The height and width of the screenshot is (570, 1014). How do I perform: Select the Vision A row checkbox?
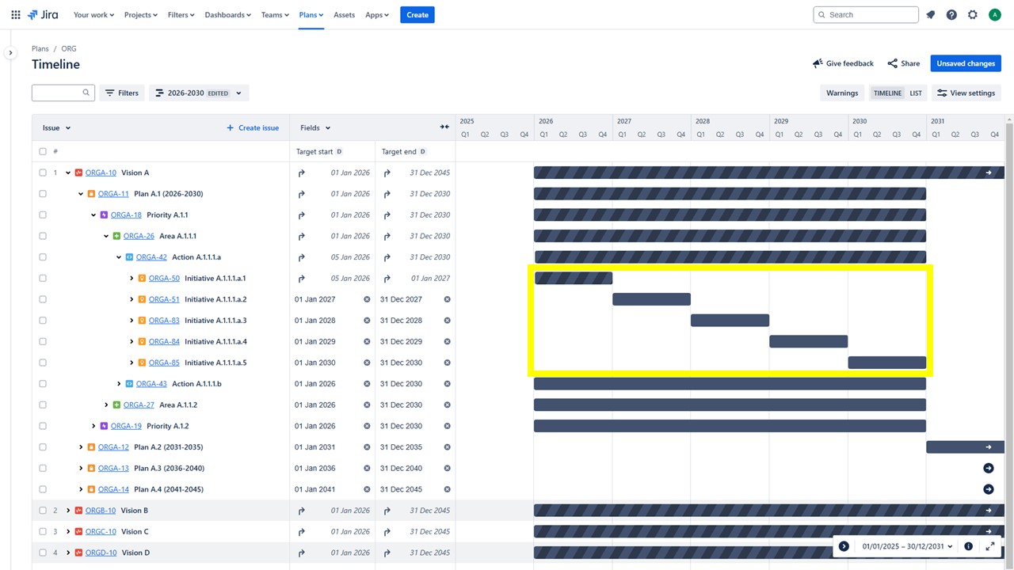(x=43, y=173)
